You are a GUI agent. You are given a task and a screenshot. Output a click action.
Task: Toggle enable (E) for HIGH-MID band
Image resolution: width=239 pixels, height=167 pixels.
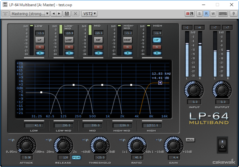click(128, 53)
